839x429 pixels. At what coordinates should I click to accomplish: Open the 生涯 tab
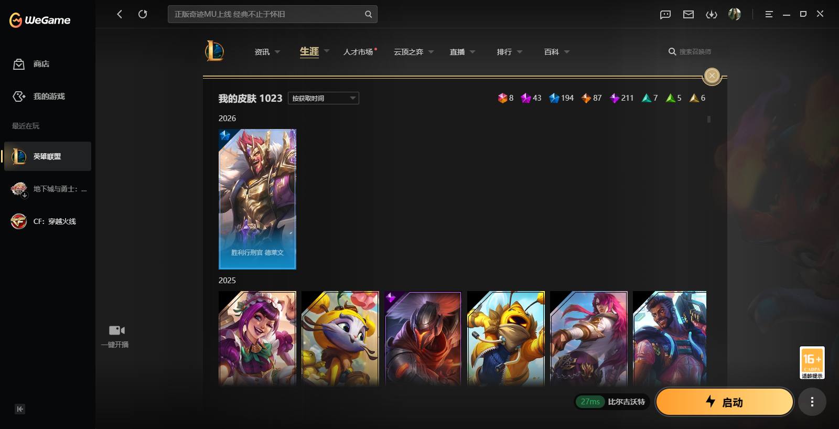pyautogui.click(x=309, y=51)
